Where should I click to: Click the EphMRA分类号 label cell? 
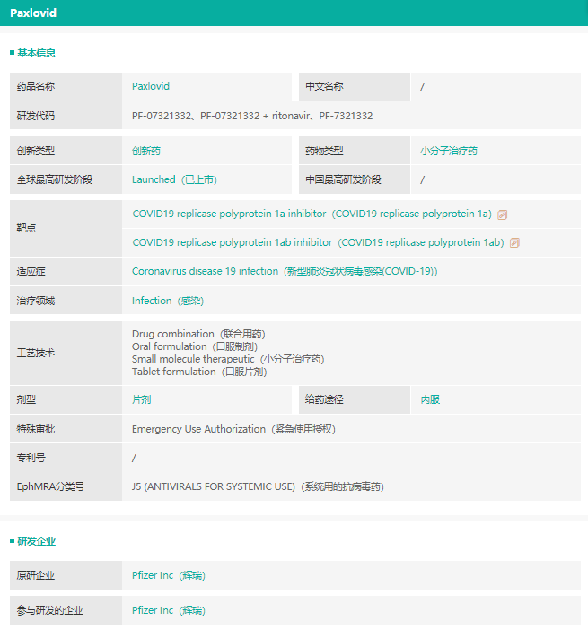coord(66,486)
